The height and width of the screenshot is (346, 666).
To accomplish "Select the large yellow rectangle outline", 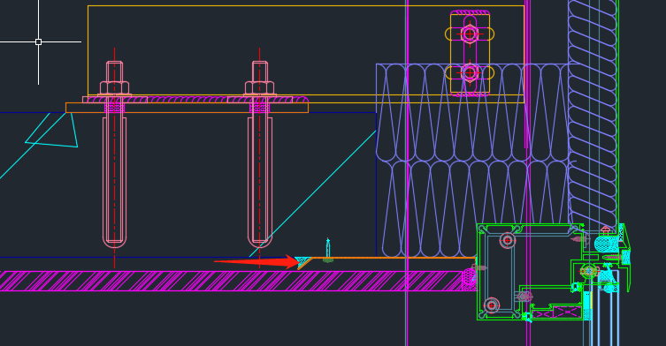I will pos(306,54).
